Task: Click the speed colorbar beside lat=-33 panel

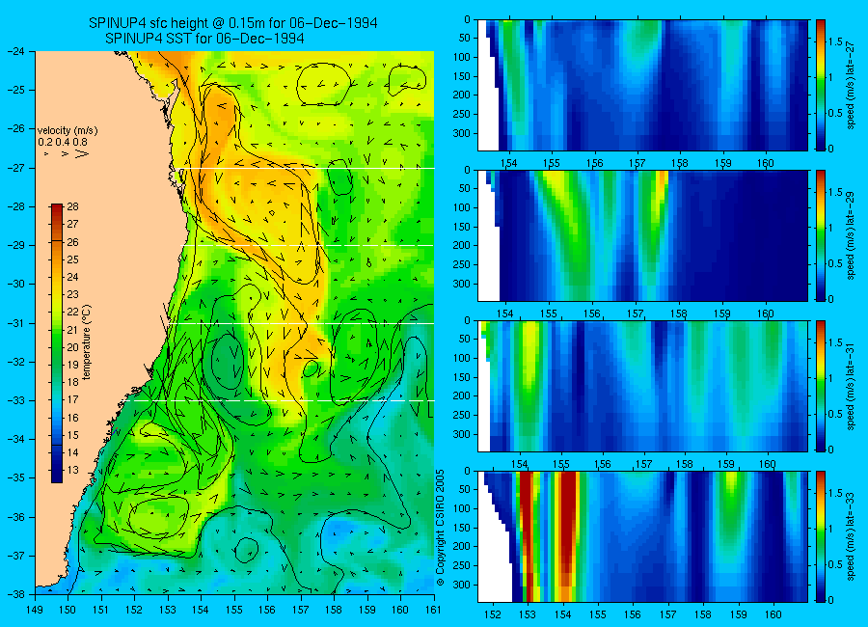Action: pyautogui.click(x=821, y=536)
